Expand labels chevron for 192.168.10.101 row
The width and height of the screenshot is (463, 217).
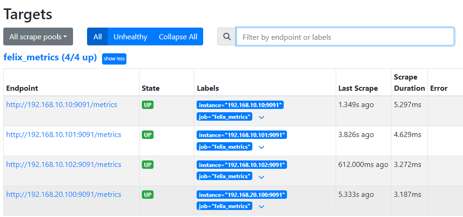click(x=261, y=147)
